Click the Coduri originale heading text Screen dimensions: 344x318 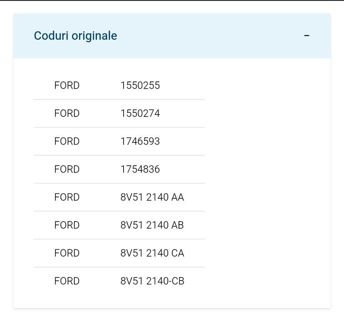pos(75,36)
